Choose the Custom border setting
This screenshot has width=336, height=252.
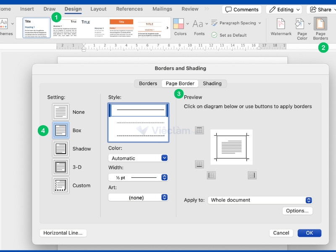click(61, 185)
